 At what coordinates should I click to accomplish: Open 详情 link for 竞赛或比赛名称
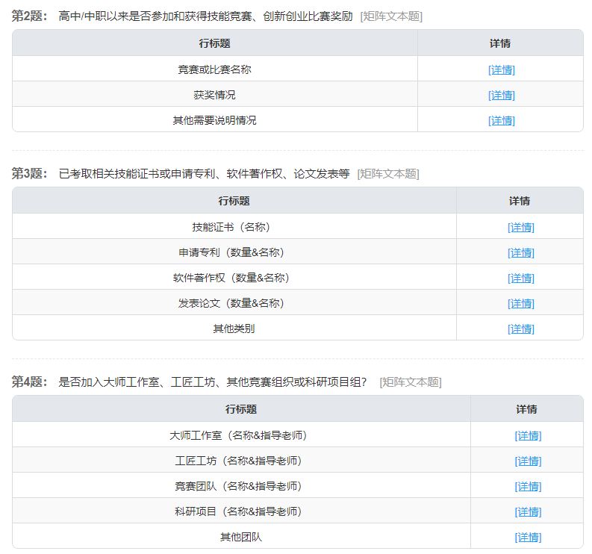click(501, 69)
